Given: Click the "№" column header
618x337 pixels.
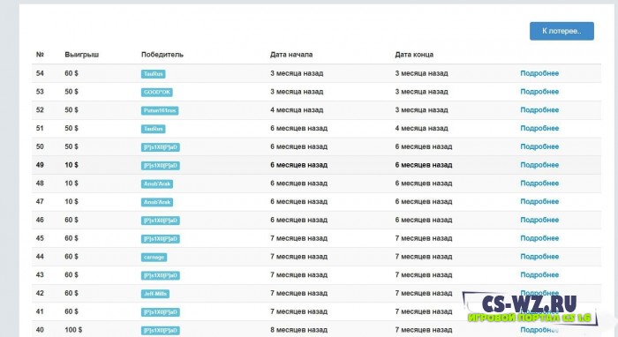Looking at the screenshot, I should point(40,55).
